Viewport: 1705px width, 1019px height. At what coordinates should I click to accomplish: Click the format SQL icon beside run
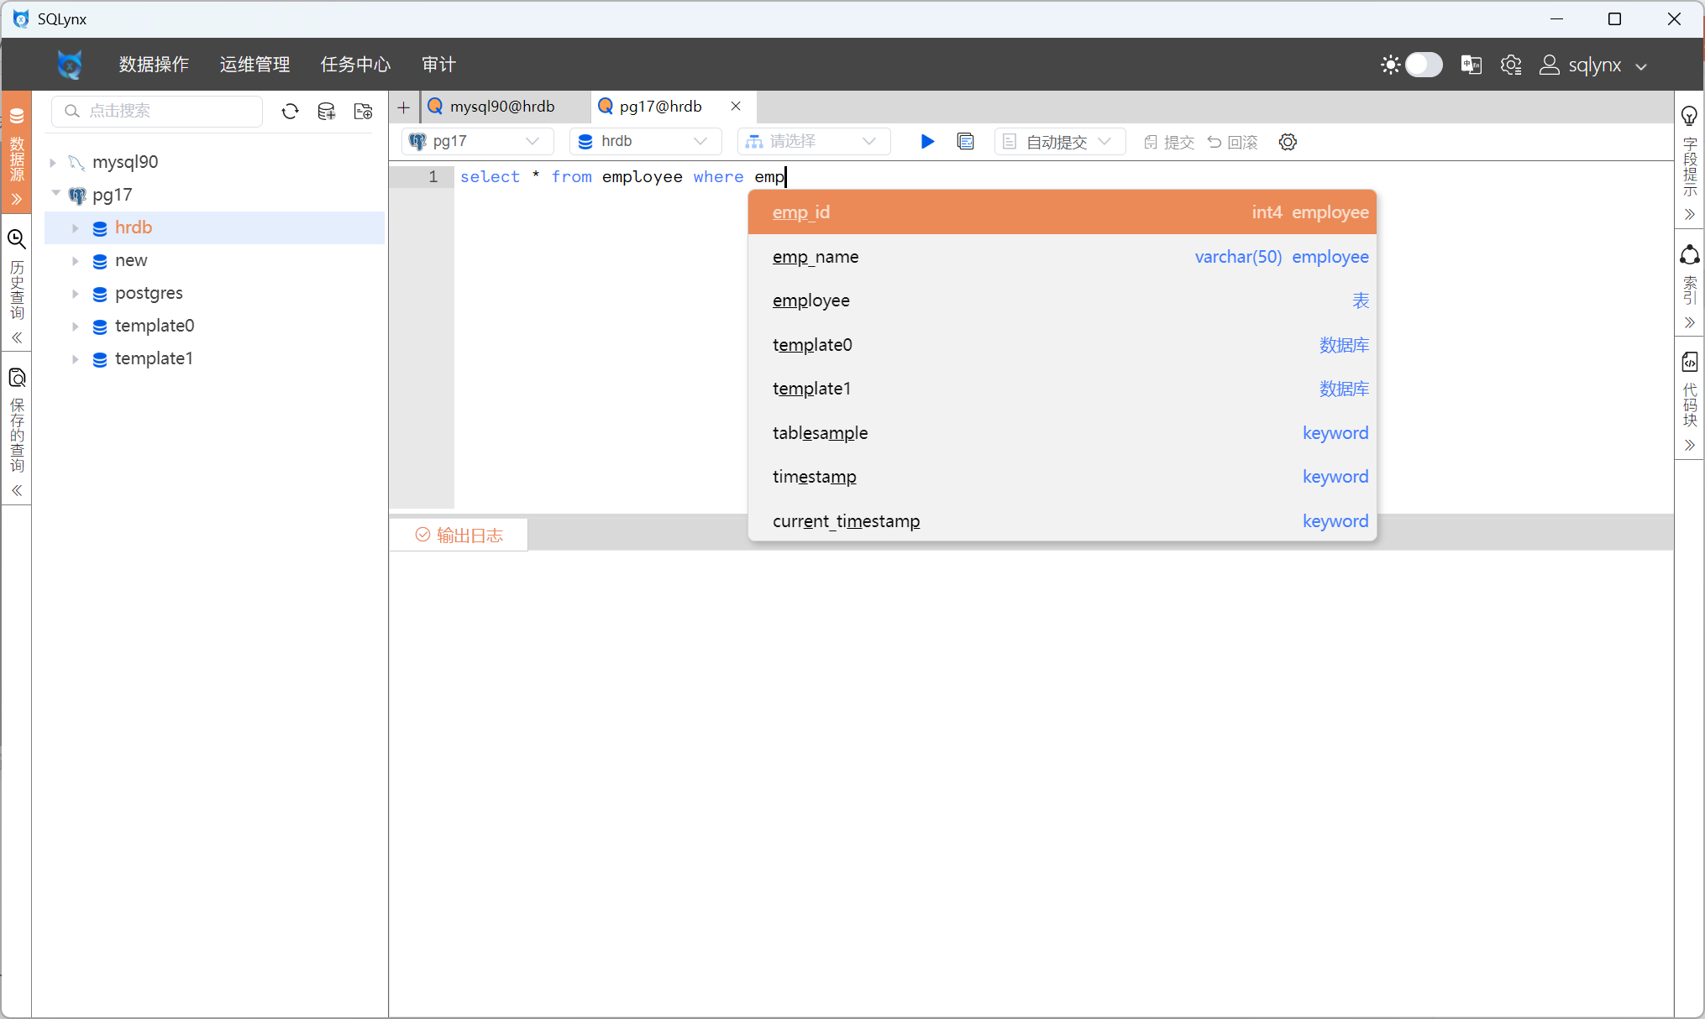coord(966,142)
